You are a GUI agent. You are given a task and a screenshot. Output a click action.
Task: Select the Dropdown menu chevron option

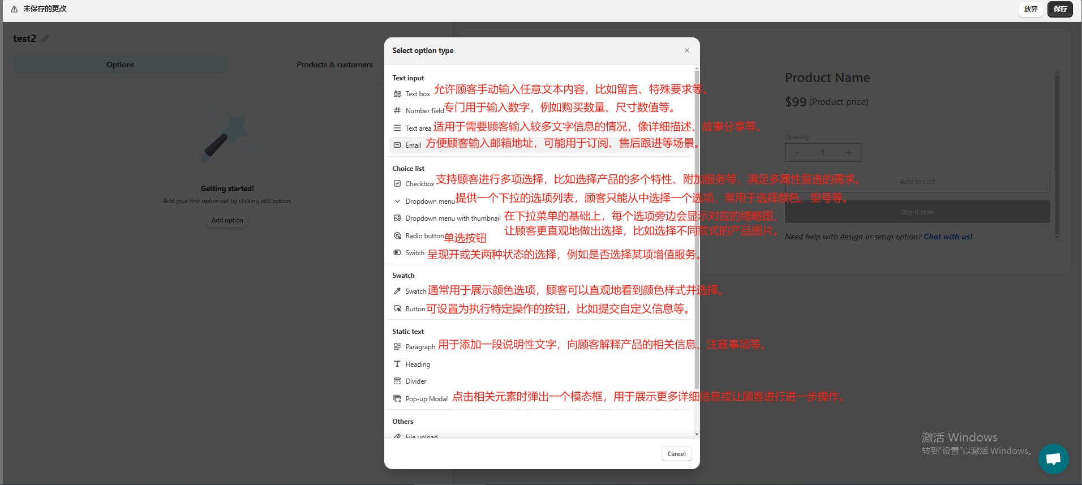pyautogui.click(x=397, y=201)
